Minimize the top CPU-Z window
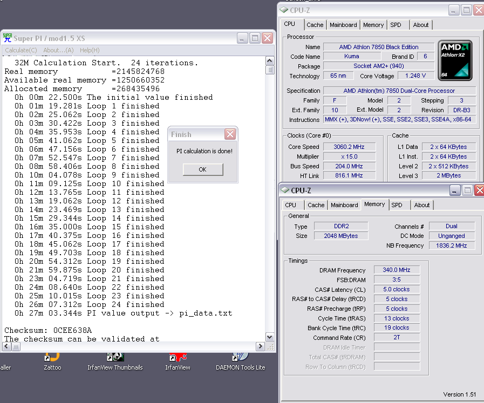484x403 pixels. tap(453, 10)
